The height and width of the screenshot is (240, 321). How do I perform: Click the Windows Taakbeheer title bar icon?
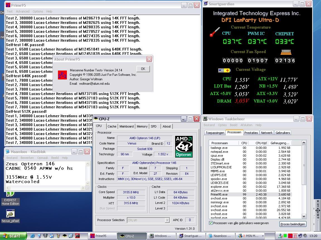(x=205, y=119)
